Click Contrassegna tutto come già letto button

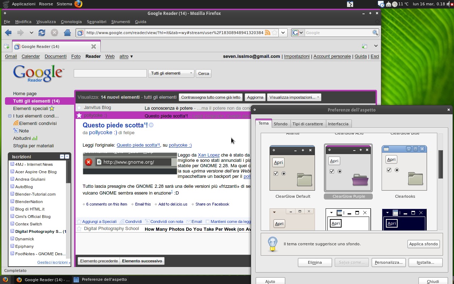pyautogui.click(x=211, y=97)
